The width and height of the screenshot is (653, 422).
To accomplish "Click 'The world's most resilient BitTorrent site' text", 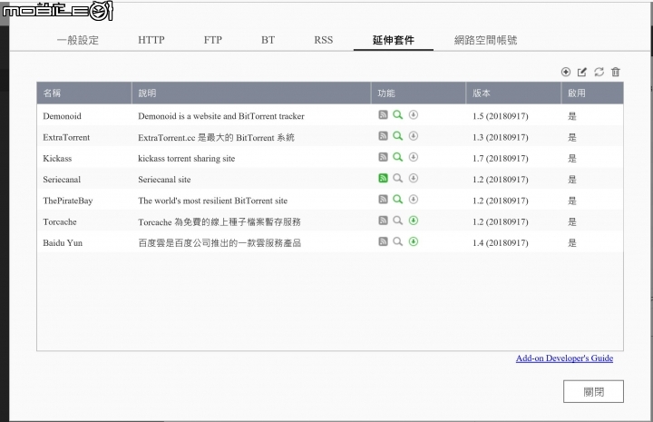I will click(213, 201).
